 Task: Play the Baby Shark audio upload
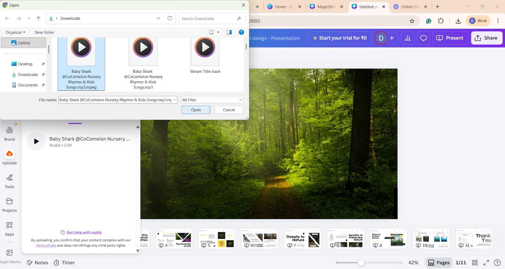point(36,141)
